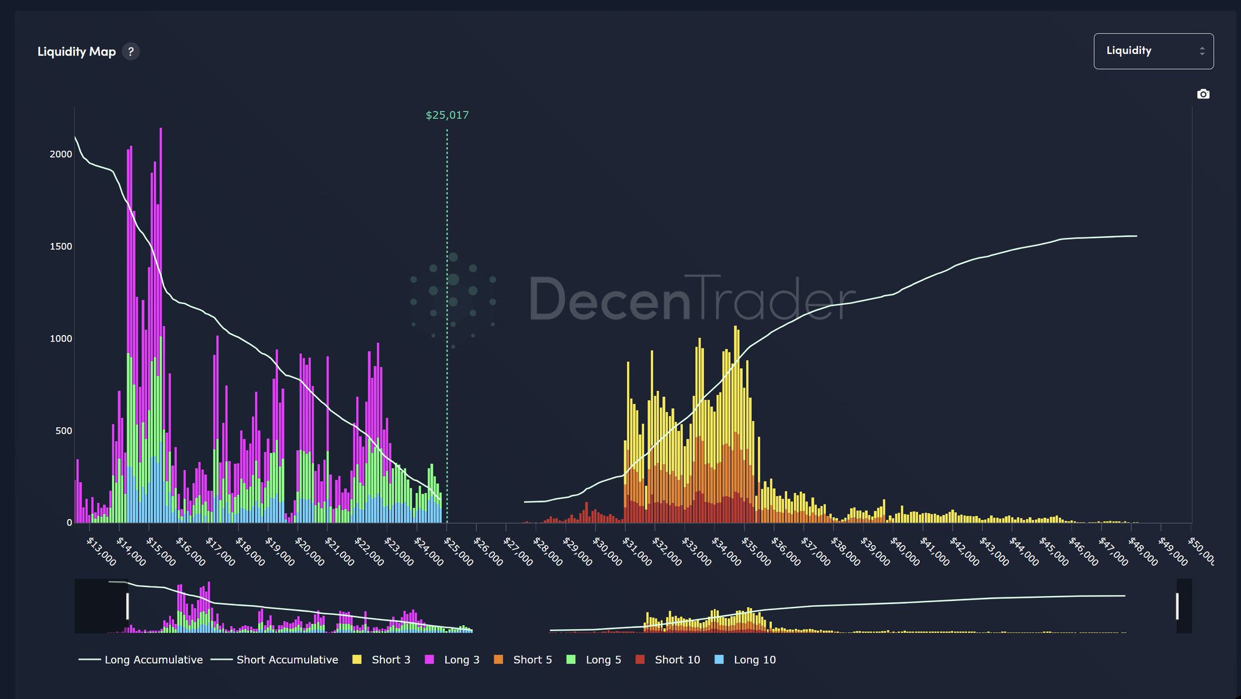Toggle Short 10 series in legend
Screen dimensions: 1241x699
(668, 660)
